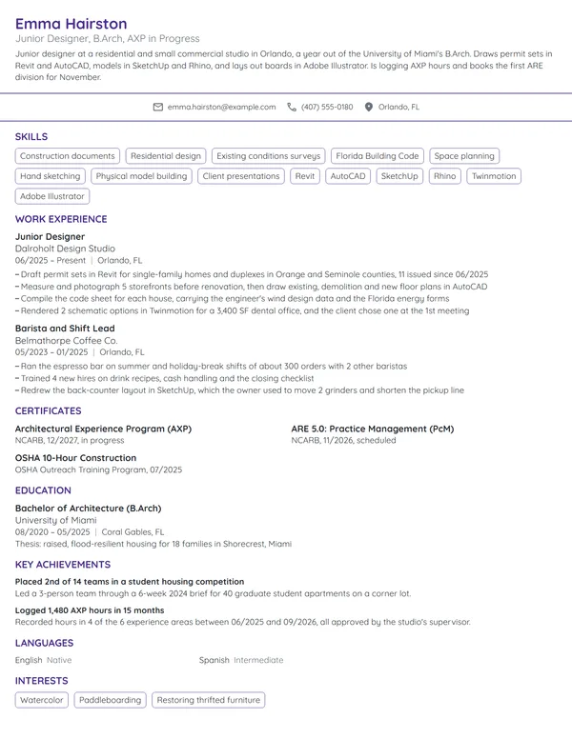Select the Physical model building tag
572x739 pixels.
coord(142,176)
